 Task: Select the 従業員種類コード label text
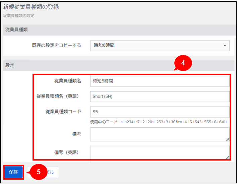tap(63, 112)
